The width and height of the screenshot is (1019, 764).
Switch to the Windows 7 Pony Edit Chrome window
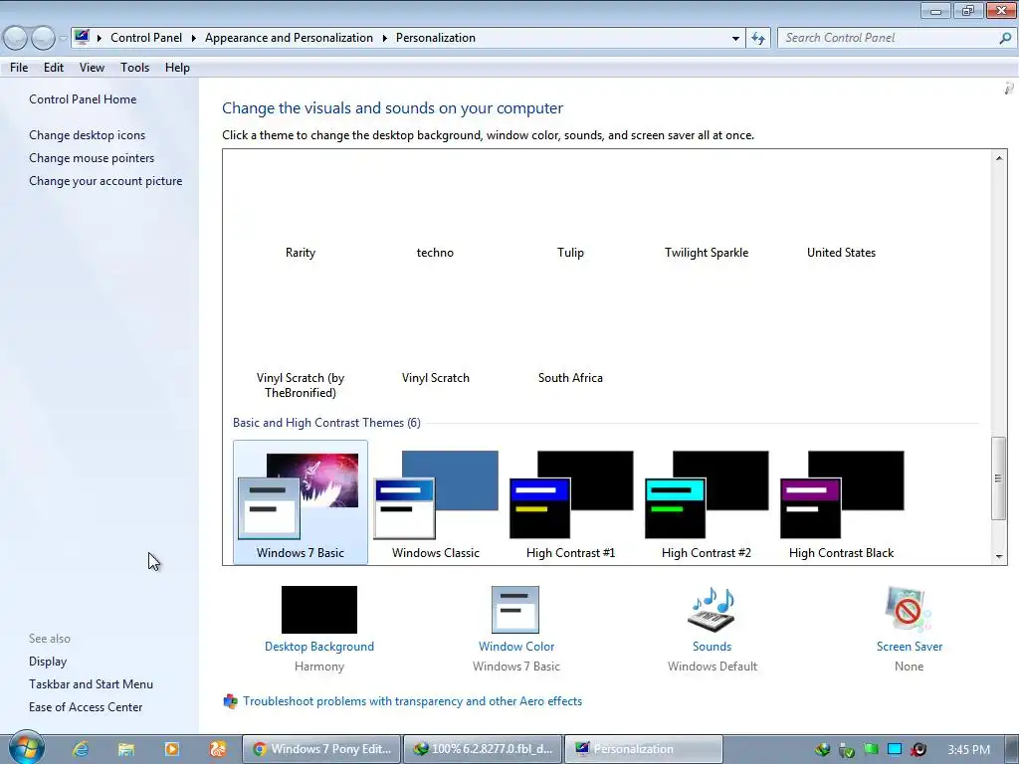pyautogui.click(x=322, y=749)
